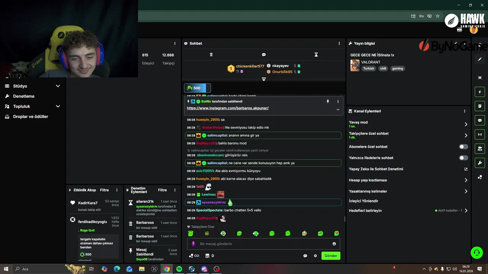Image resolution: width=488 pixels, height=274 pixels.
Task: Open Filtre in Denetim Eylemleri panel
Action: tap(162, 190)
